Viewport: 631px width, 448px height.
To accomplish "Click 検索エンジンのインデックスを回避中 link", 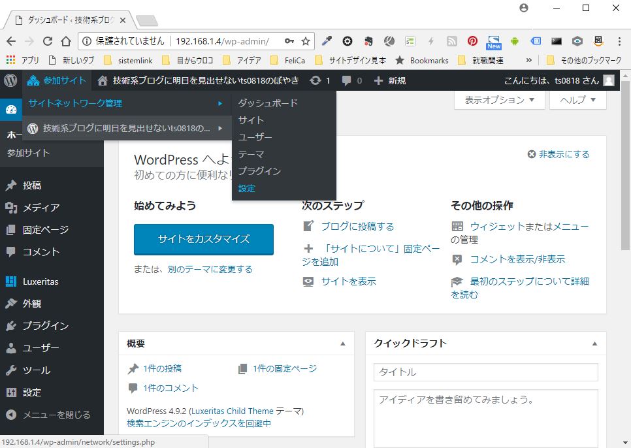I will click(x=199, y=423).
